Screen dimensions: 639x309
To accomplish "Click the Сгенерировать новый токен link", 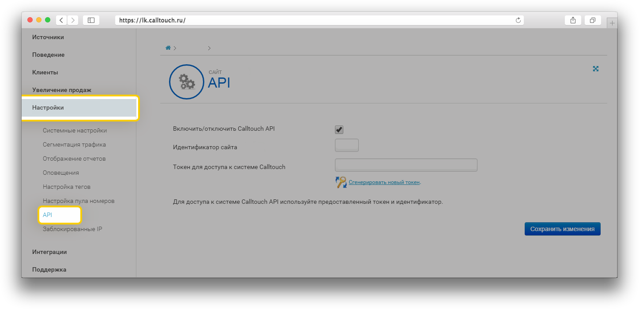I will coord(384,182).
